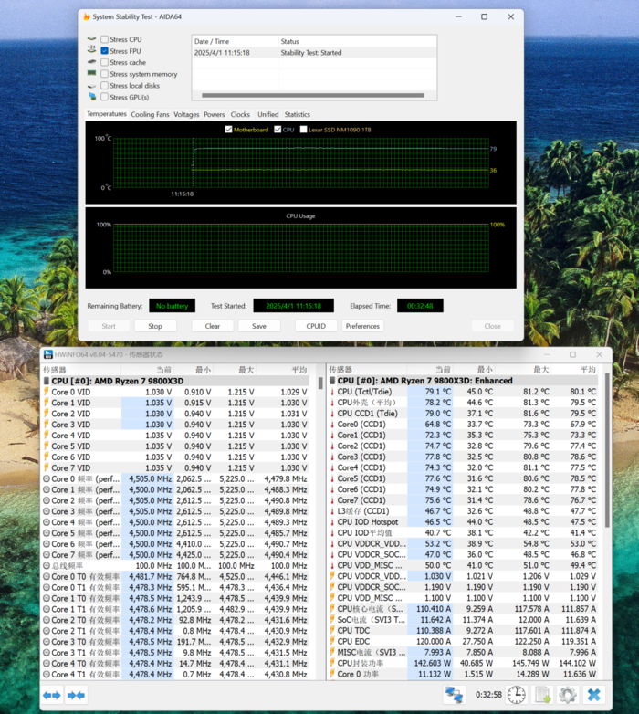Click thermometer icon next to CPU IOD Hotspot
This screenshot has height=714, width=639.
(332, 522)
